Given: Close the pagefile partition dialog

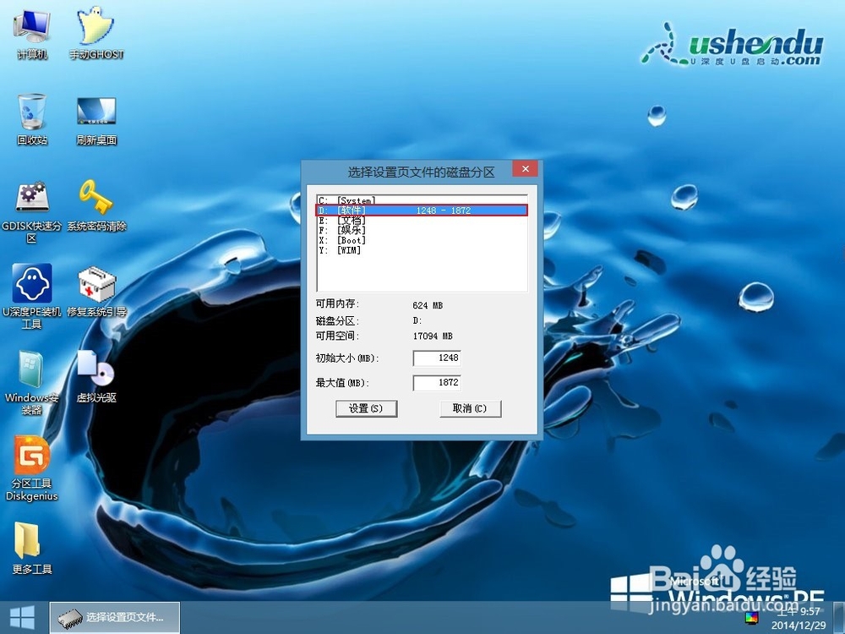Looking at the screenshot, I should click(x=525, y=169).
